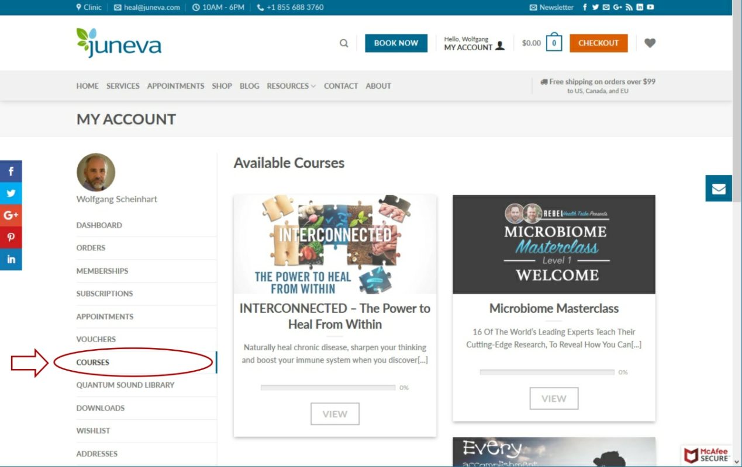The width and height of the screenshot is (742, 467).
Task: Click the BOOK NOW button
Action: point(396,43)
